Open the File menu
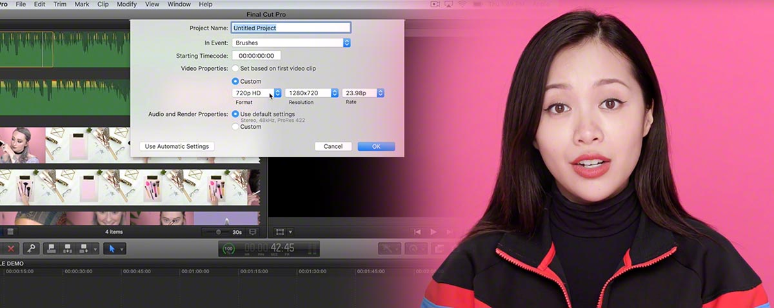Image resolution: width=774 pixels, height=308 pixels. (x=21, y=4)
